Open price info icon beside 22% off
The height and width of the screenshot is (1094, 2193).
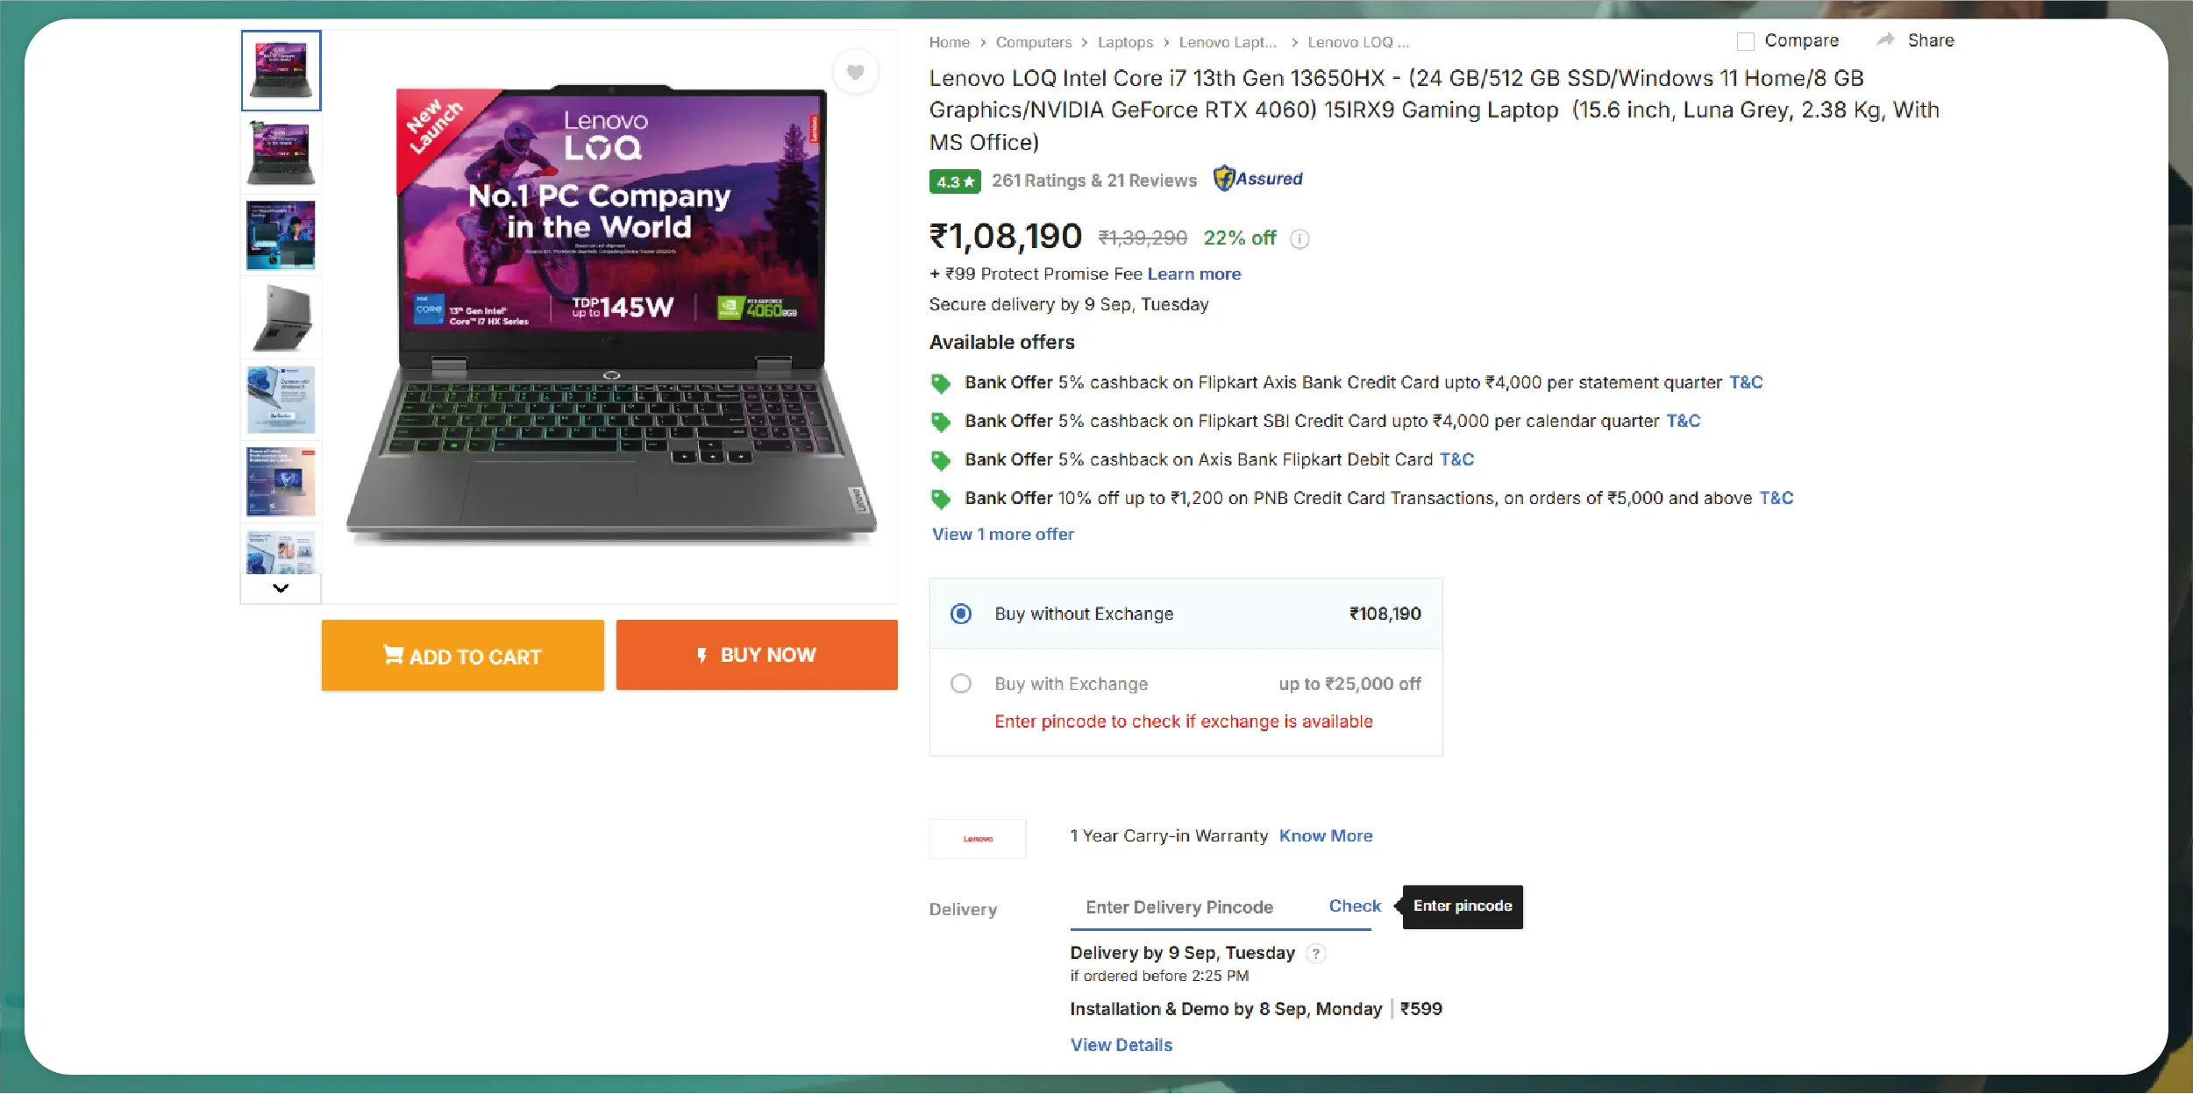point(1299,239)
